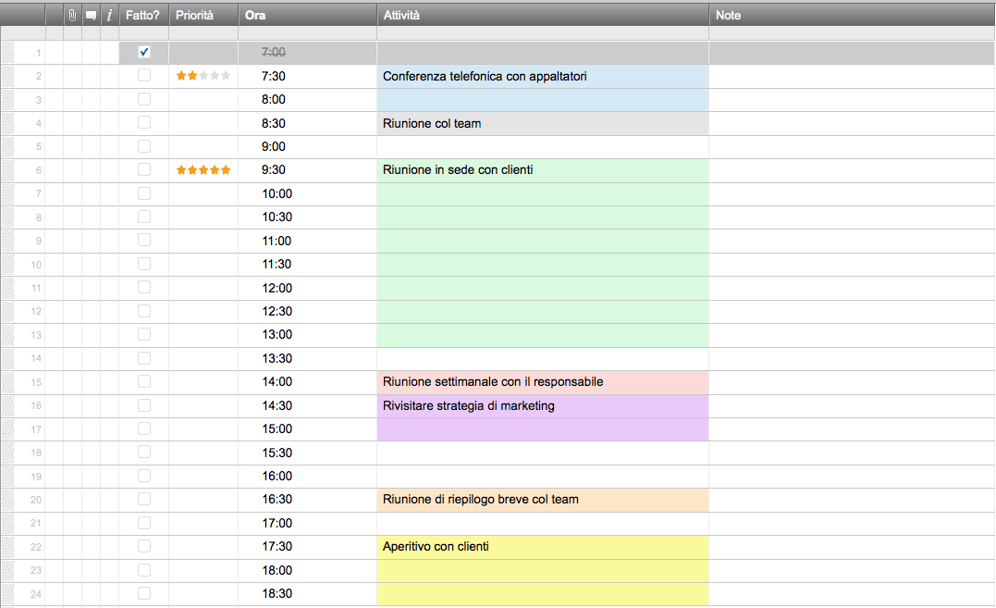Check the Fatto checkbox for 14:00

point(144,381)
